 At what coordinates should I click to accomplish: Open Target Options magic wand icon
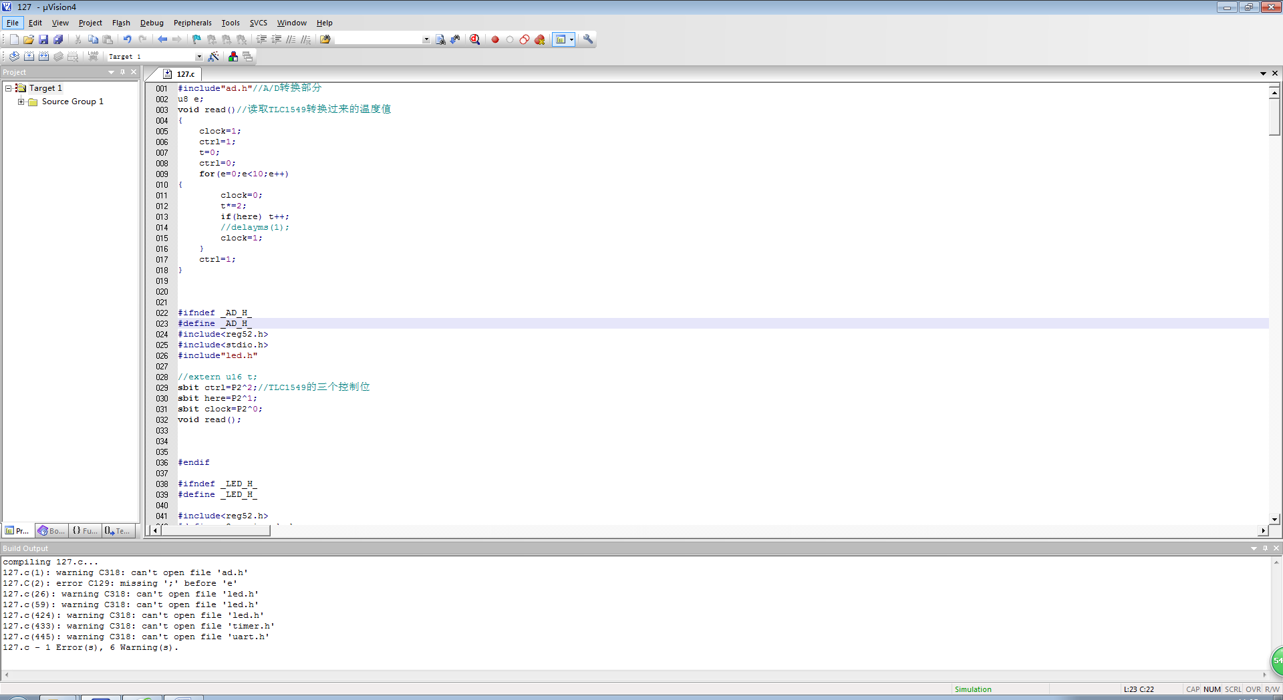214,57
